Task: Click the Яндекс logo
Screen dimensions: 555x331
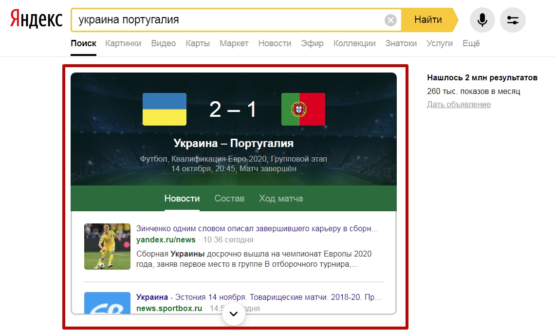Action: [x=36, y=19]
